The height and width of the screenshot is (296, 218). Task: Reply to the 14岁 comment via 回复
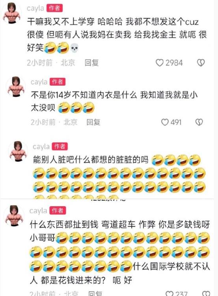pyautogui.click(x=93, y=122)
